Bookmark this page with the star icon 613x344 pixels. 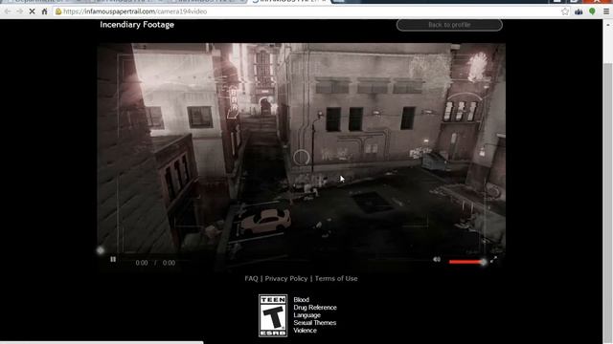tap(565, 11)
